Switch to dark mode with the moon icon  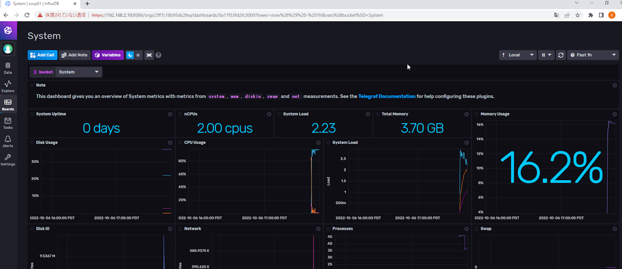pyautogui.click(x=130, y=55)
